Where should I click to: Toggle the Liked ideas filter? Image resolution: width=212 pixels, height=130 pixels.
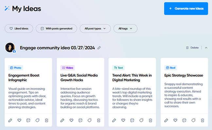click(x=19, y=29)
